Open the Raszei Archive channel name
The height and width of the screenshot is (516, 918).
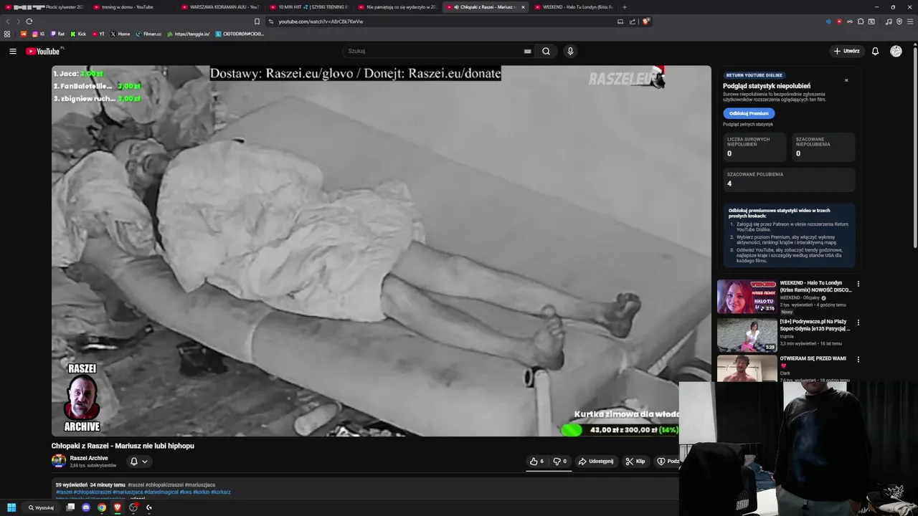tap(89, 458)
